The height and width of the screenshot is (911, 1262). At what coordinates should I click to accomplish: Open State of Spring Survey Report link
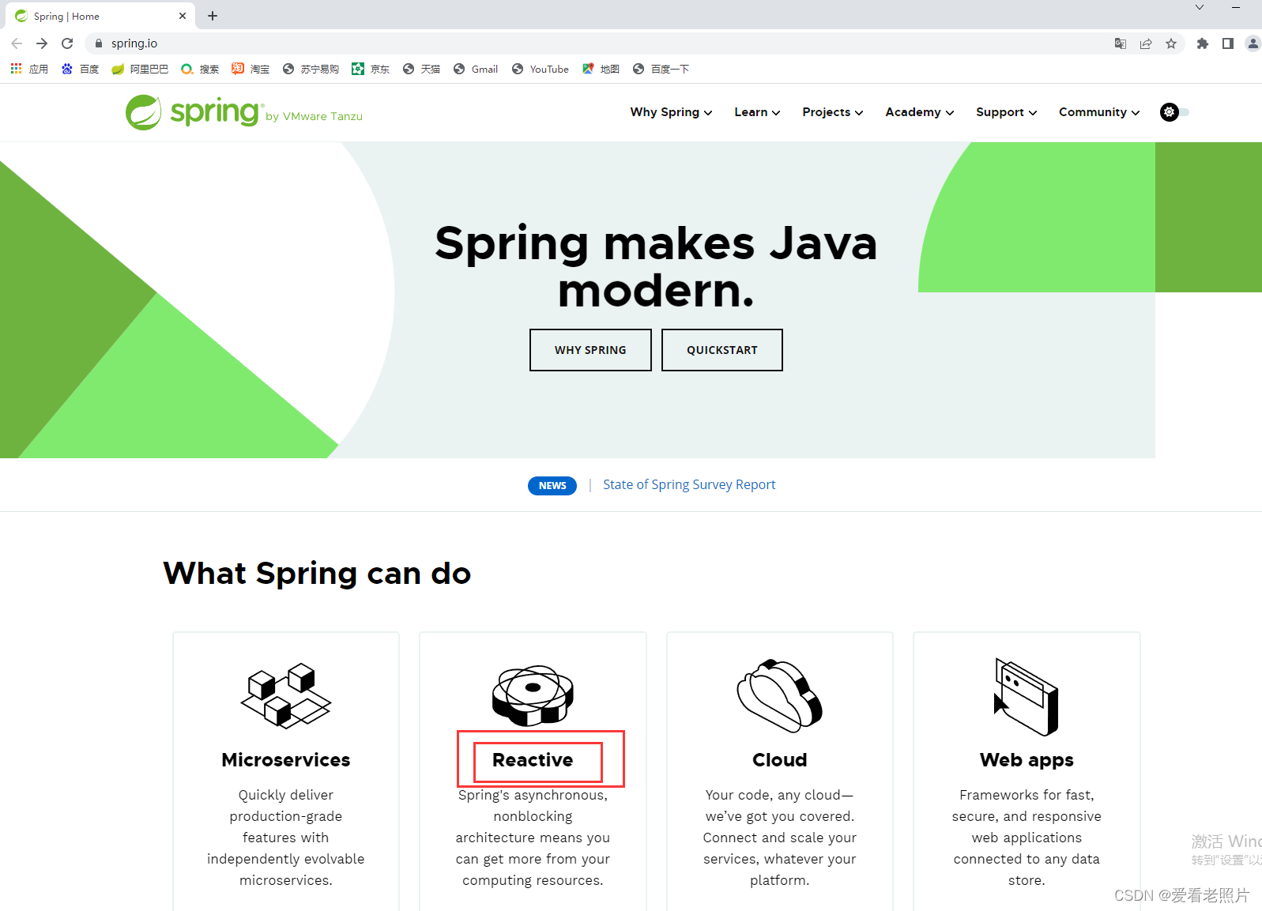pos(689,484)
